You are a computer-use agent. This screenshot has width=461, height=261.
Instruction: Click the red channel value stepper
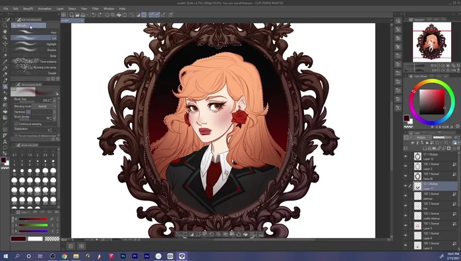pos(57,219)
